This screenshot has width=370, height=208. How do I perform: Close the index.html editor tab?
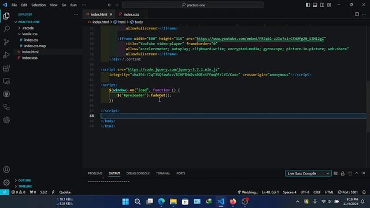(111, 14)
